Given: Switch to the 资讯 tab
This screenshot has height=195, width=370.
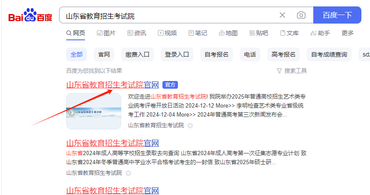Looking at the screenshot, I should 137,33.
